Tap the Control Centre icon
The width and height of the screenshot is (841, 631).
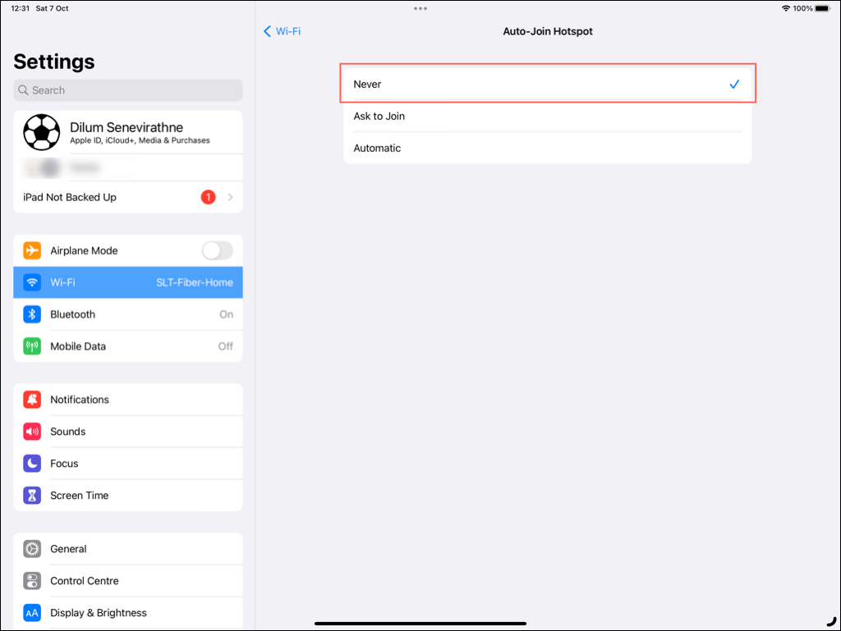[32, 580]
